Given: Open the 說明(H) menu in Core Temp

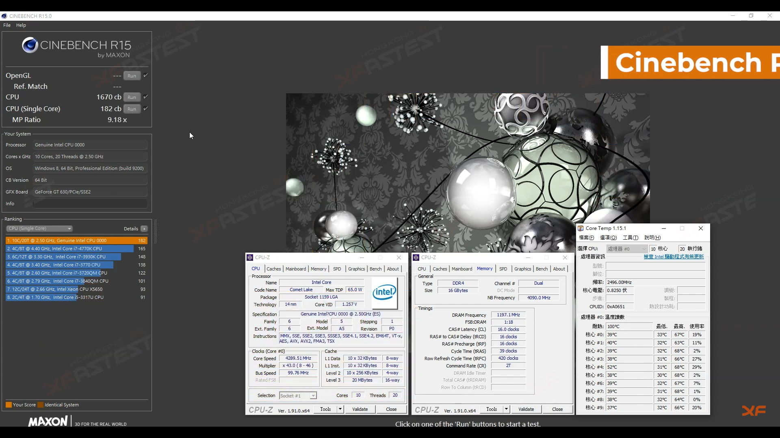Looking at the screenshot, I should coord(652,238).
